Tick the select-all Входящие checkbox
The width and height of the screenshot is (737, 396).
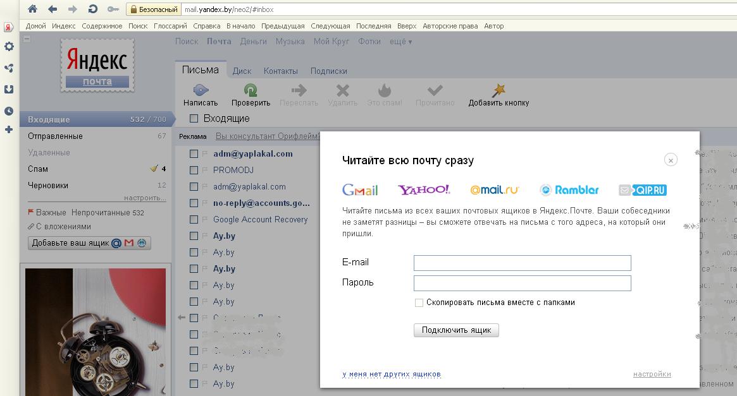point(194,119)
